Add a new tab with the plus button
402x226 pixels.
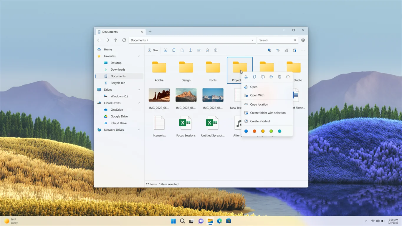pos(150,32)
